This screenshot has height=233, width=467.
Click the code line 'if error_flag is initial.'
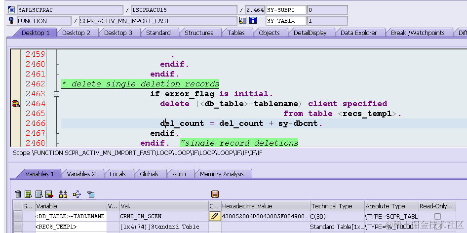pos(211,94)
